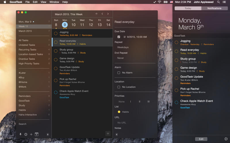The image size is (230, 143).
Task: Toggle the No Location checkbox
Action: point(119,87)
